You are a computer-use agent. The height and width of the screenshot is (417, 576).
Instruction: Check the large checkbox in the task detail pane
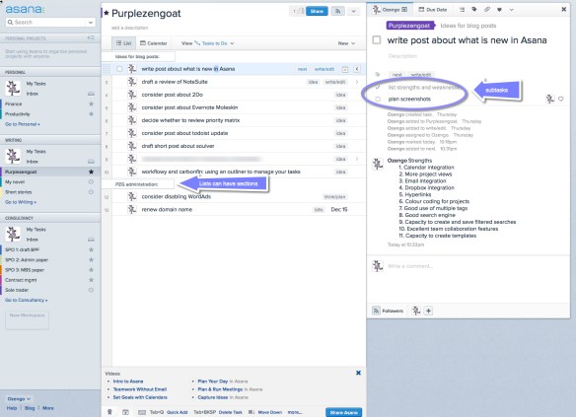pos(377,39)
